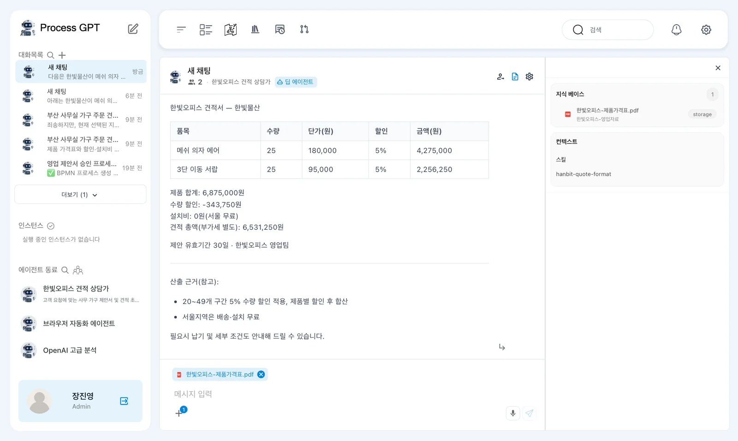Open the pull request branch icon
738x441 pixels.
tap(304, 30)
